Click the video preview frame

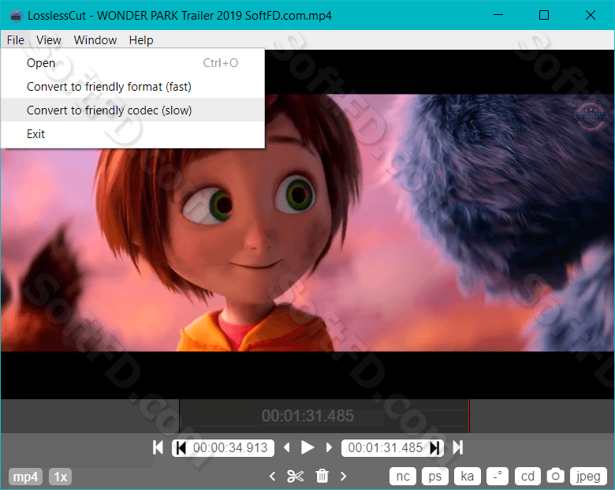(x=307, y=223)
